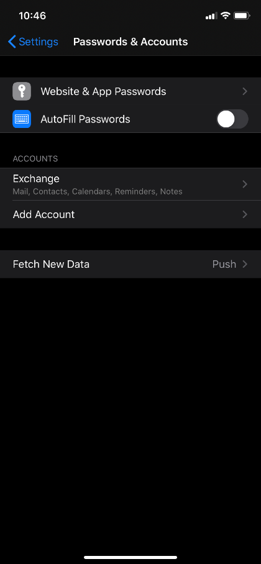The width and height of the screenshot is (261, 564).
Task: Open the chevron beside Exchange account
Action: click(x=245, y=184)
